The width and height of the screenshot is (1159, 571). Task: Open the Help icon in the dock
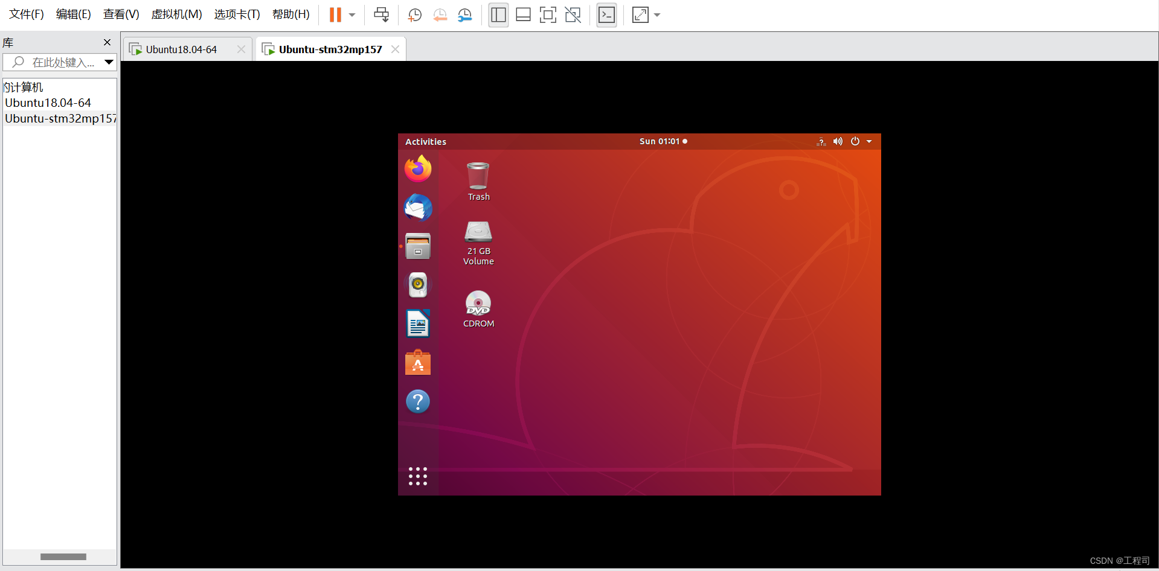coord(417,401)
